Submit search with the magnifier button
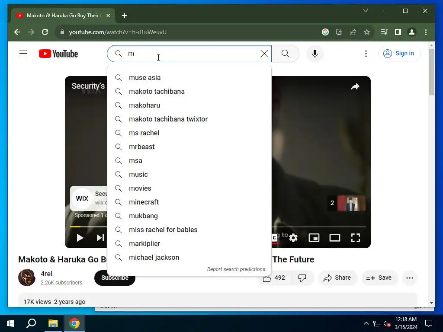Screen dimensions: 443x332 286,53
